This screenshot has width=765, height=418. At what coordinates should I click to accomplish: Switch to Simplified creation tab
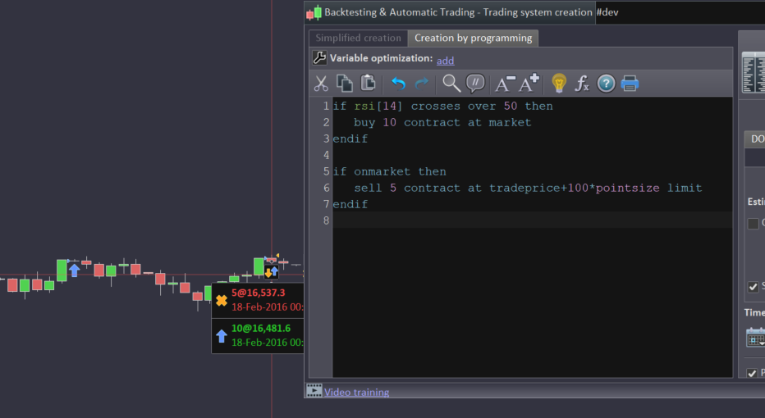click(359, 38)
